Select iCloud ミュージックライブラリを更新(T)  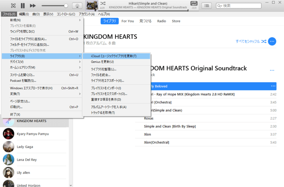(x=116, y=56)
